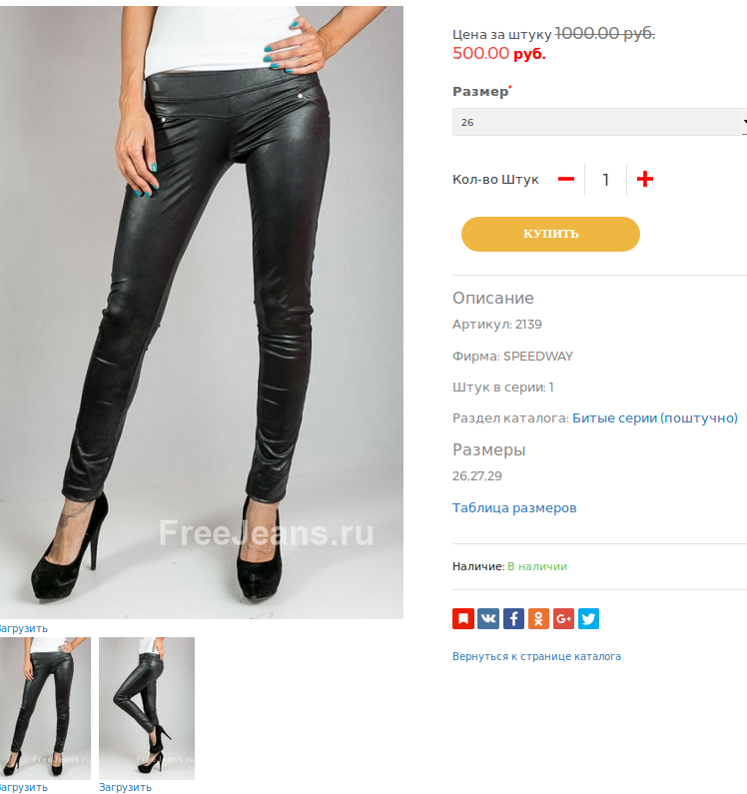Open the Битые серии (поштучно) catalog link
Viewport: 747px width, 794px height.
point(655,418)
